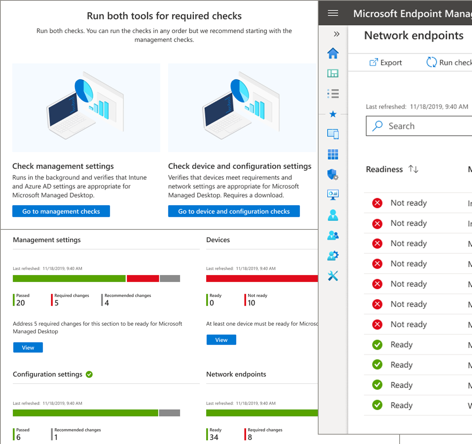472x444 pixels.
Task: Expand the sidebar with double chevron
Action: coord(337,34)
